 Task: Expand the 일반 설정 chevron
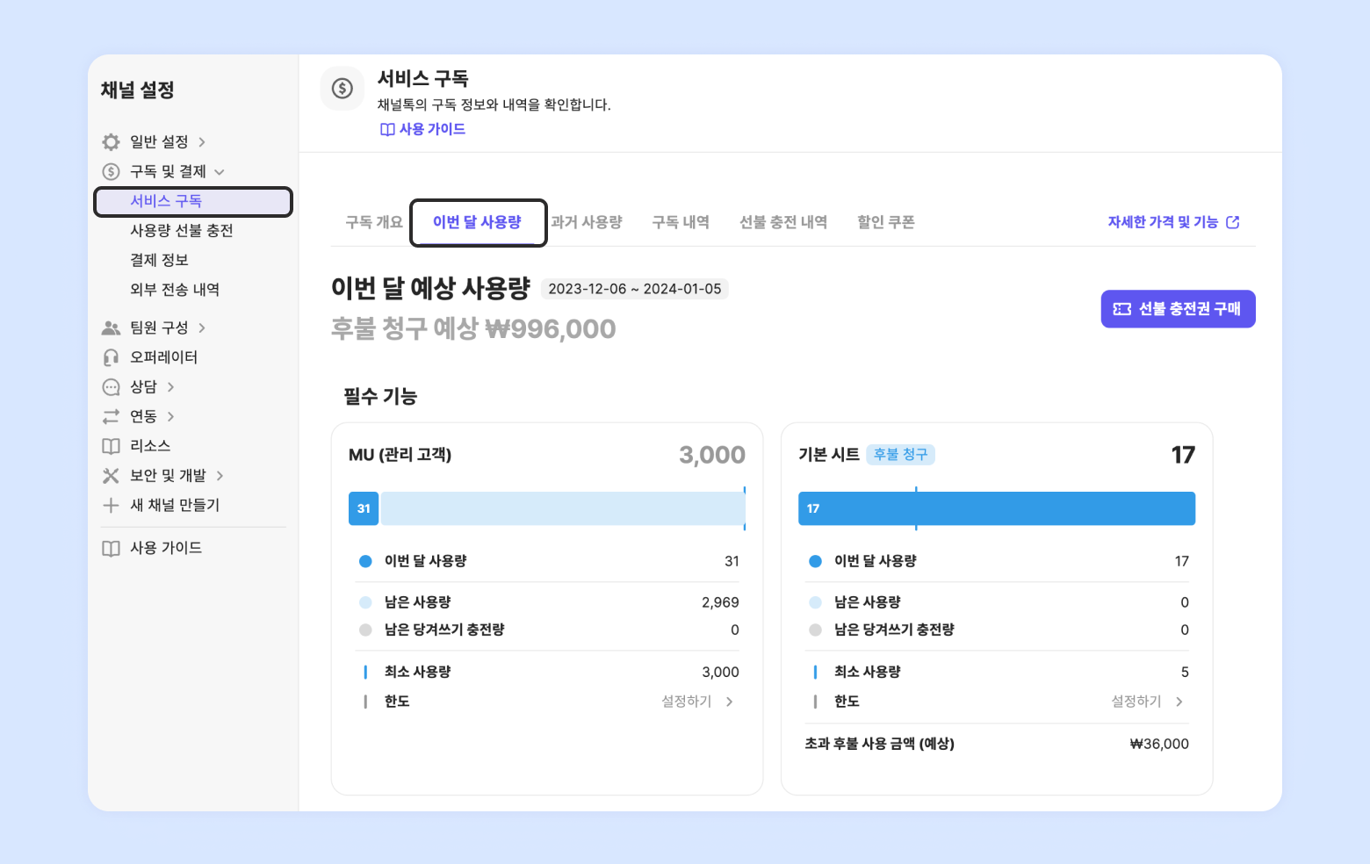(x=202, y=142)
